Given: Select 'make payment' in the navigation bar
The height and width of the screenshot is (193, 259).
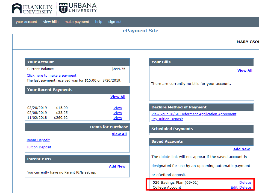Looking at the screenshot, I should coord(77,22).
